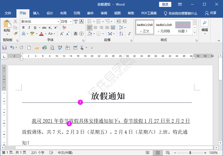Switch to the 插入 ribbon tab
Viewport: 223px width, 156px height.
coord(36,13)
